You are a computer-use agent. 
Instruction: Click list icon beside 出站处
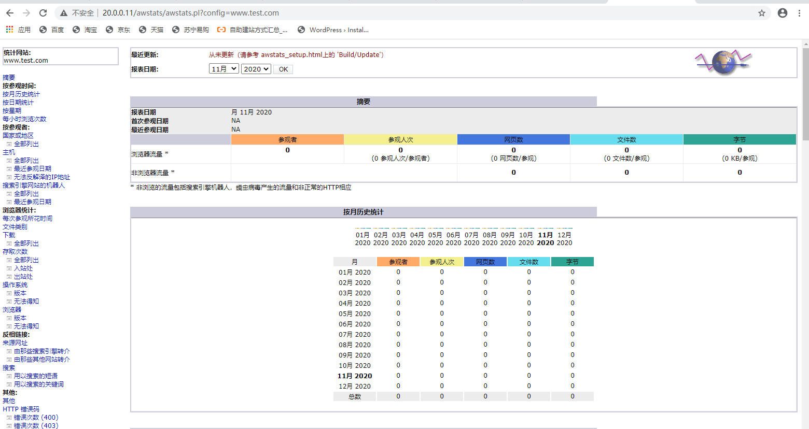[9, 277]
